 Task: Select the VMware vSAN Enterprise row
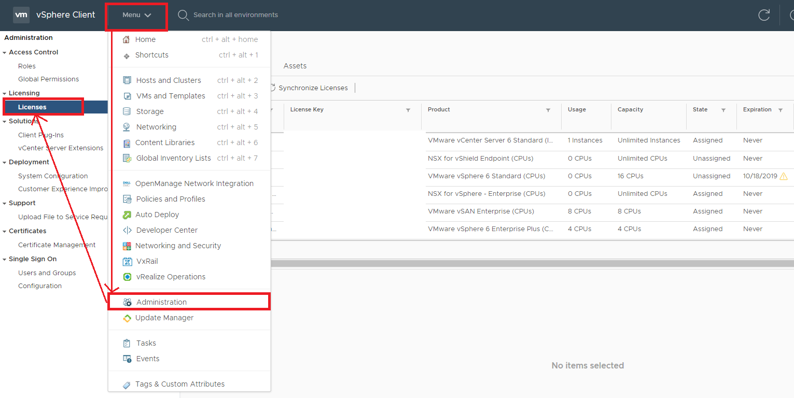(x=481, y=211)
